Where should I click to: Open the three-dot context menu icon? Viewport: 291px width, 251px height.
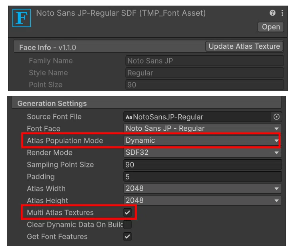pos(282,13)
